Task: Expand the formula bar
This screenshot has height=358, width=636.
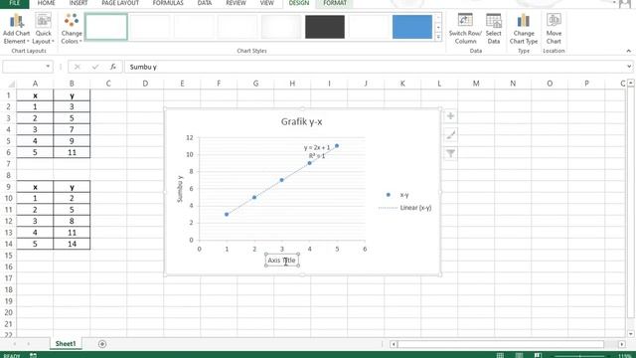Action: [x=629, y=67]
